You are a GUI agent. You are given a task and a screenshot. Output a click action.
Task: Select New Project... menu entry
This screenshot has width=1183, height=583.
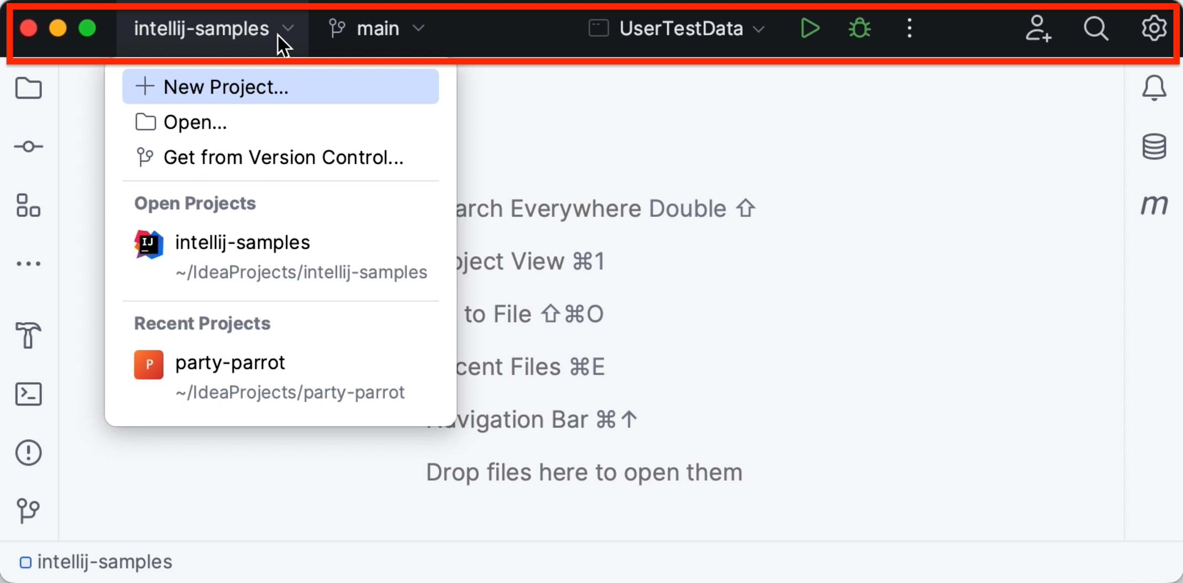click(280, 87)
